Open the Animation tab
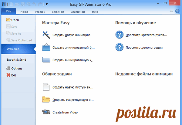 point(78,12)
